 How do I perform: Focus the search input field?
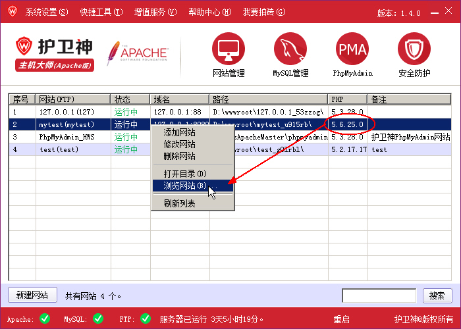click(379, 295)
